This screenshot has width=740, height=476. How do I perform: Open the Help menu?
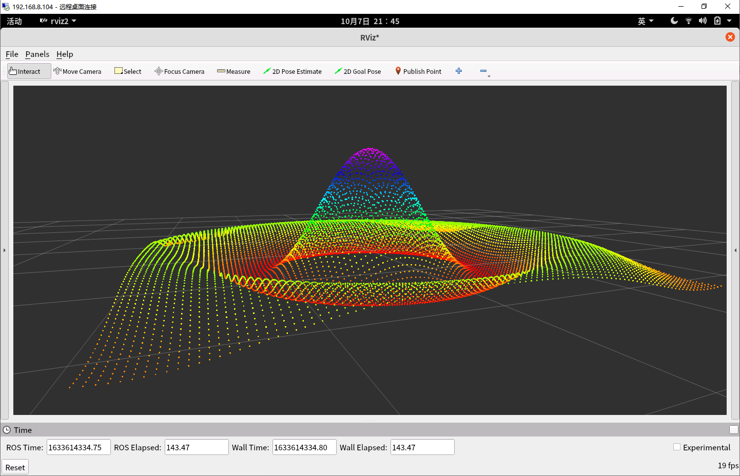click(65, 54)
